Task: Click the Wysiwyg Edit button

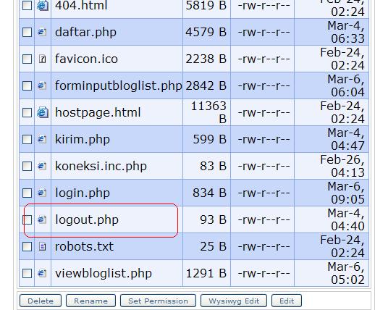Action: (234, 301)
